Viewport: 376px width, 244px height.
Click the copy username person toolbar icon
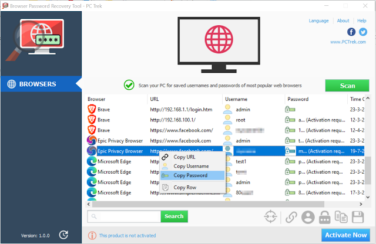[x=308, y=217]
